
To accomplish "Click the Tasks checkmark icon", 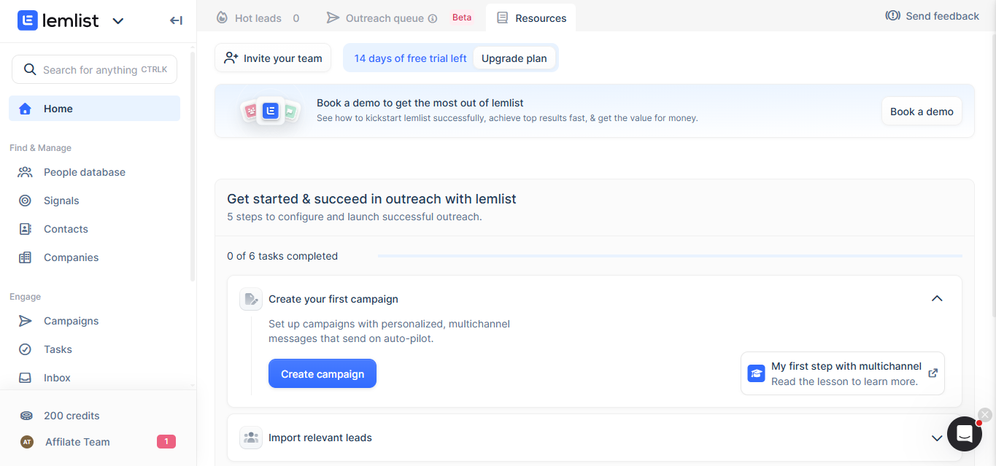I will tap(25, 349).
